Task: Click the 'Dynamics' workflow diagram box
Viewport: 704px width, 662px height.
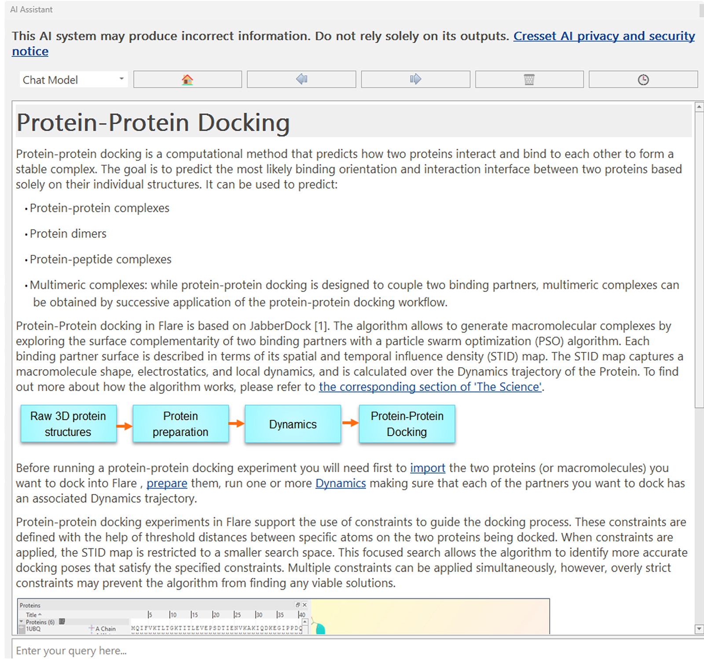Action: (x=293, y=424)
